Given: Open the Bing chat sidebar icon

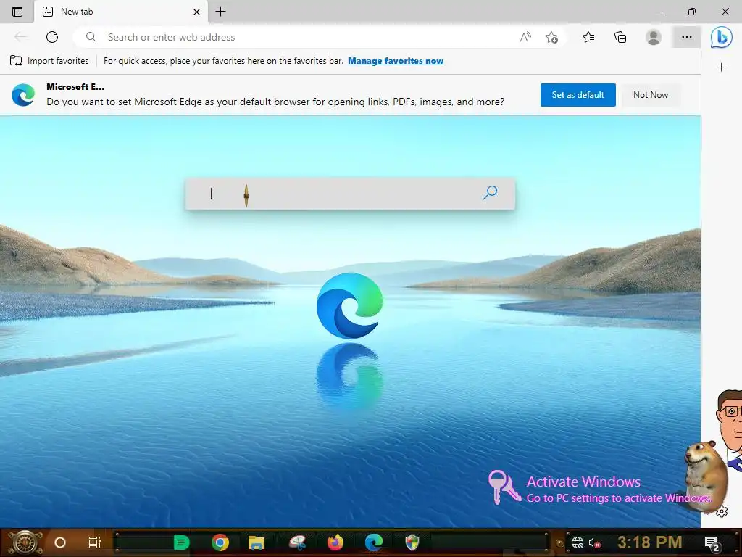Looking at the screenshot, I should 721,38.
